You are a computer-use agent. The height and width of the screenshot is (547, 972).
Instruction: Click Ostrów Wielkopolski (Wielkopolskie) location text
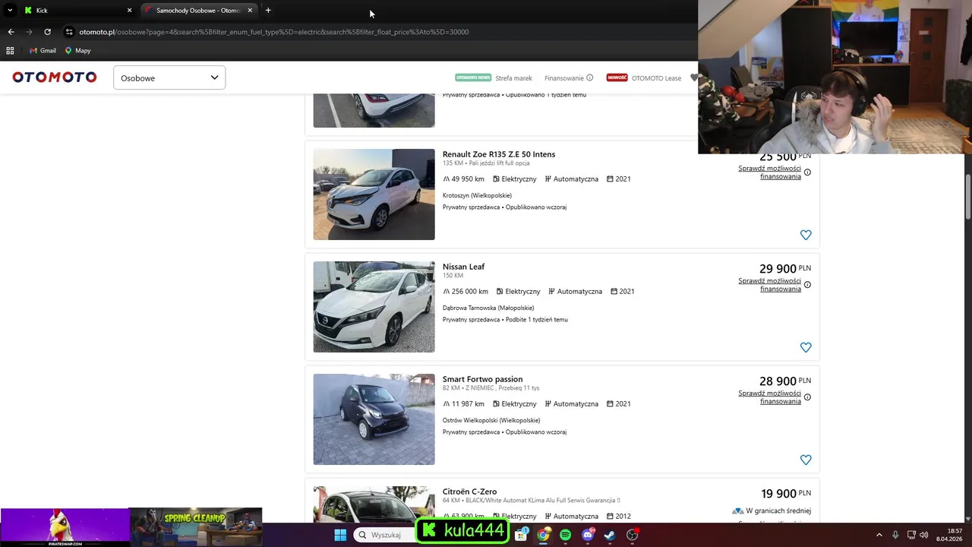click(x=491, y=420)
